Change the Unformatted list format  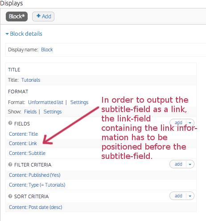coord(45,102)
